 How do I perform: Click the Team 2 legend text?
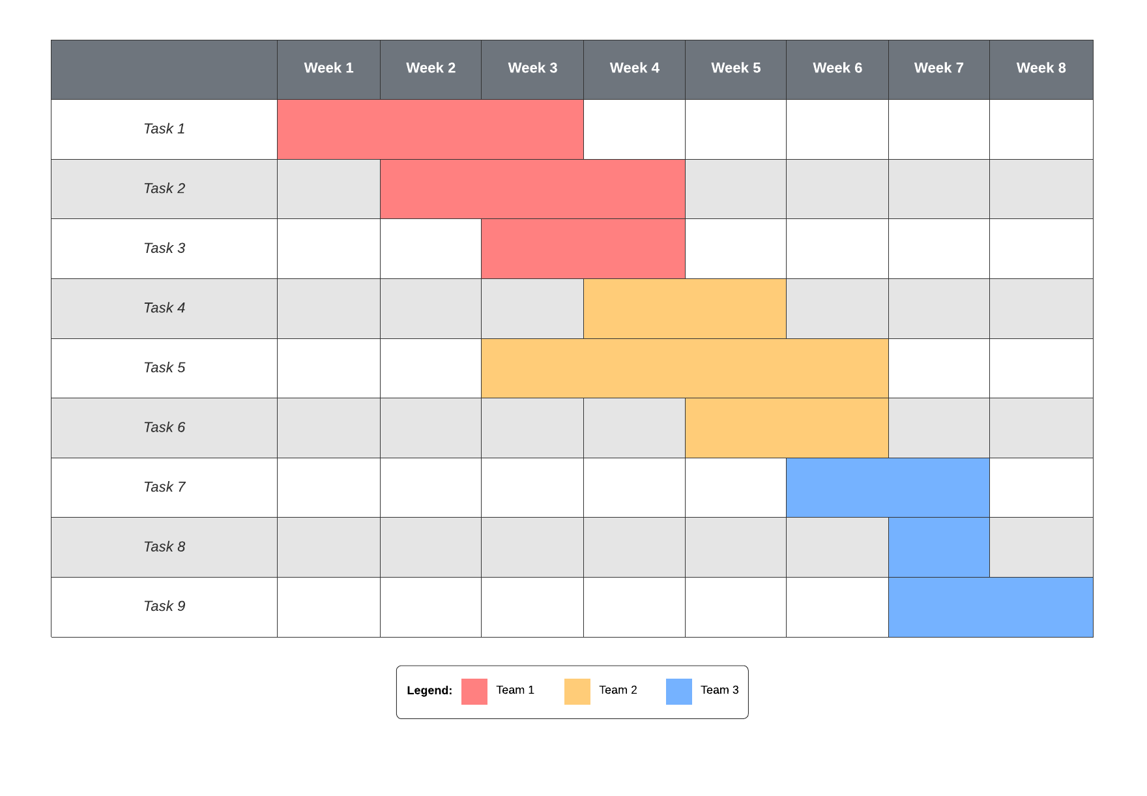point(618,690)
